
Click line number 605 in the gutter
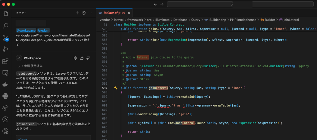click(104, 123)
